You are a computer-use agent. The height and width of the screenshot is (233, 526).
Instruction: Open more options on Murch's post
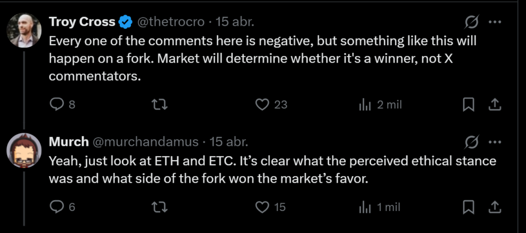pos(494,141)
